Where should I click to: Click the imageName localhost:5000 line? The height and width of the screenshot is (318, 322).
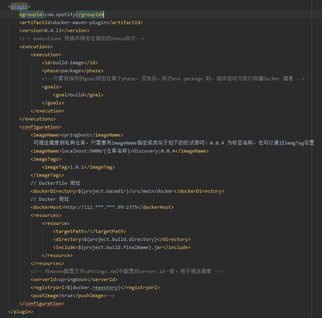point(120,151)
